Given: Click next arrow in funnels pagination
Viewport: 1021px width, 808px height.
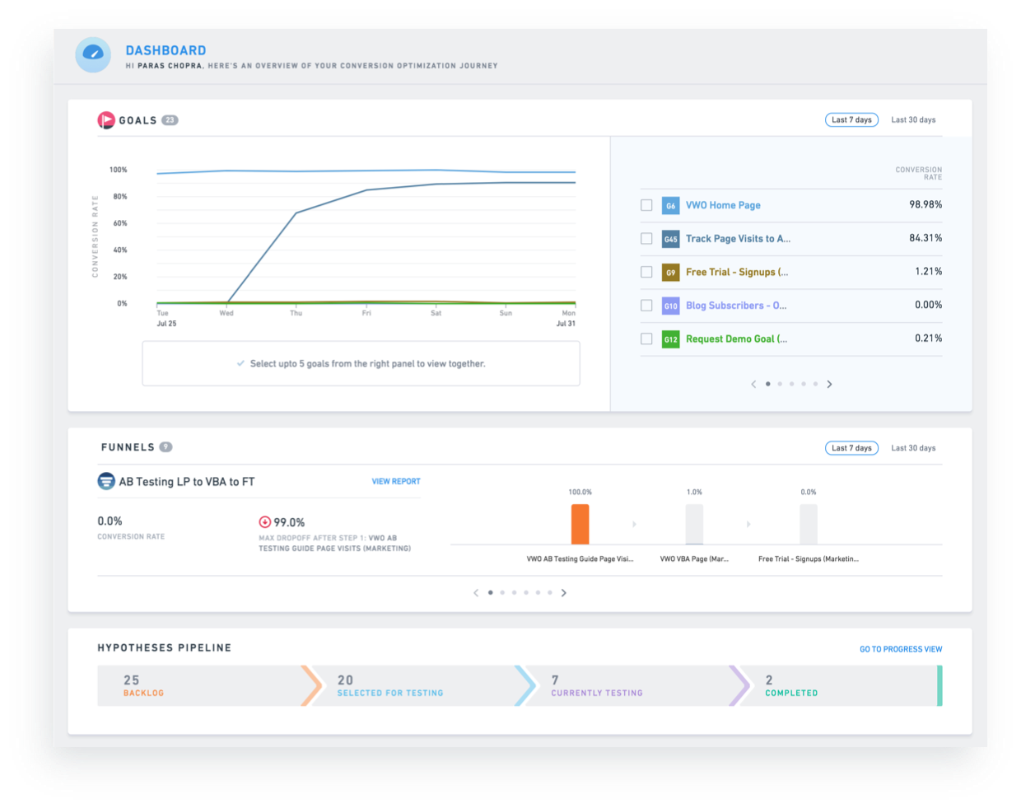Looking at the screenshot, I should (564, 592).
